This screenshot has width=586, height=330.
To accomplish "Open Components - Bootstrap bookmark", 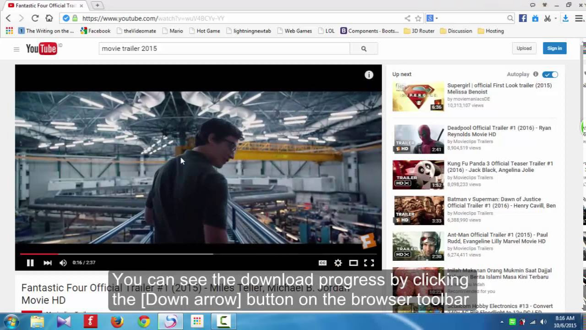I will [369, 31].
